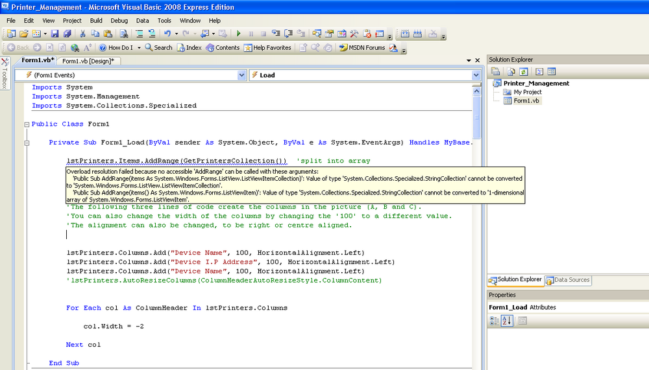Open the Add New Item dropdown arrow
This screenshot has height=370, width=649.
coord(45,34)
